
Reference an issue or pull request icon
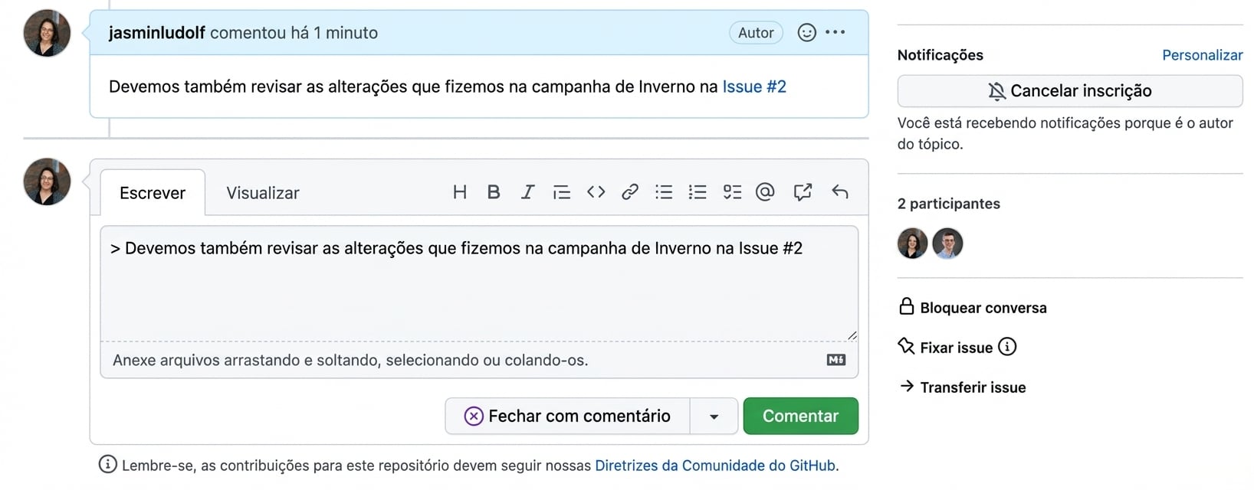pyautogui.click(x=803, y=192)
